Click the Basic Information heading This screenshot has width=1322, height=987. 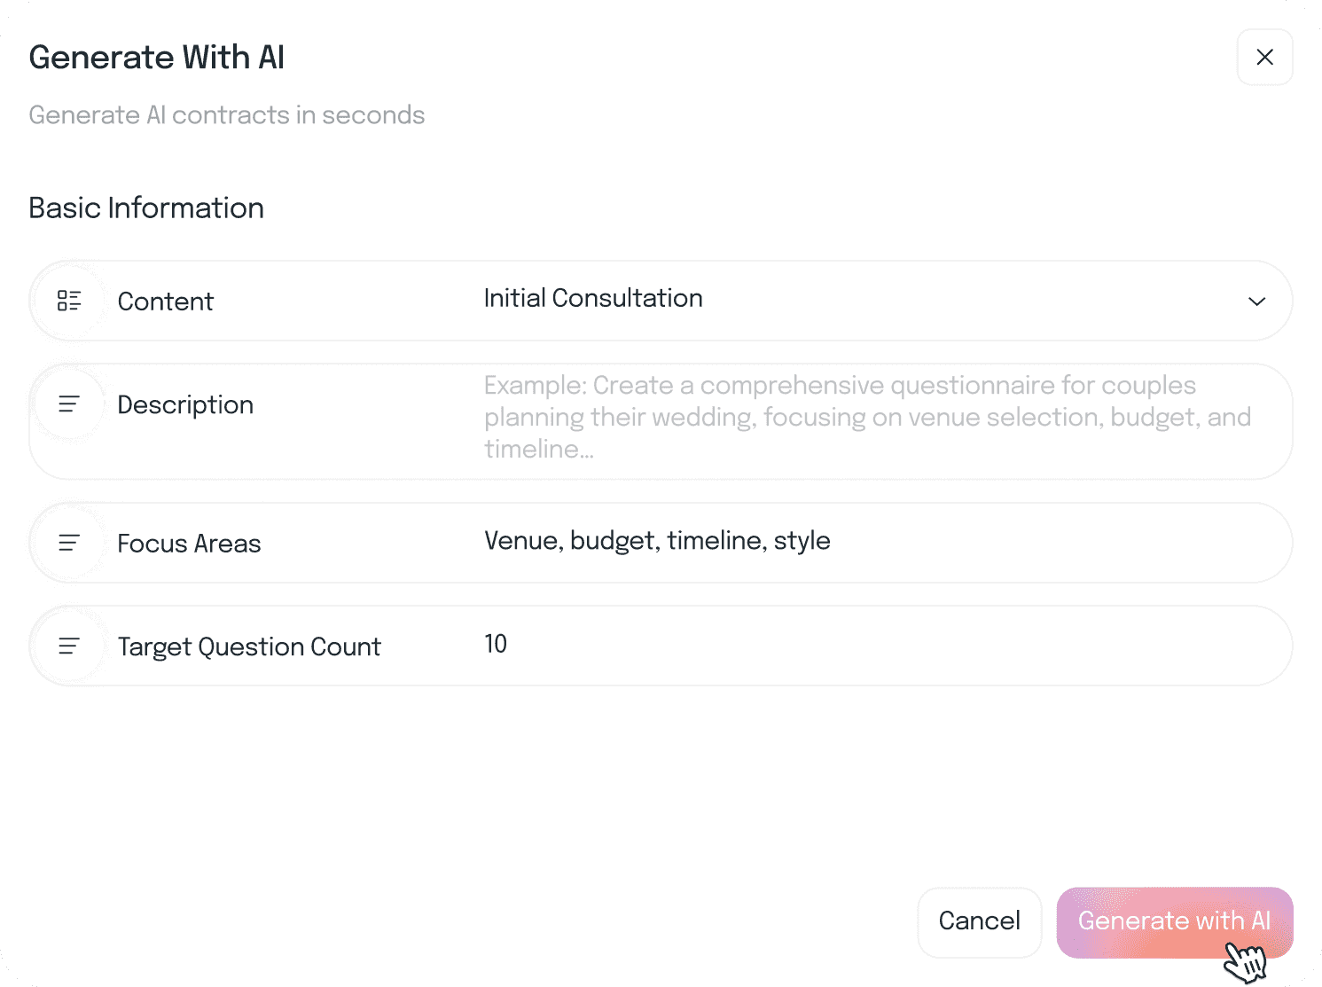tap(146, 208)
